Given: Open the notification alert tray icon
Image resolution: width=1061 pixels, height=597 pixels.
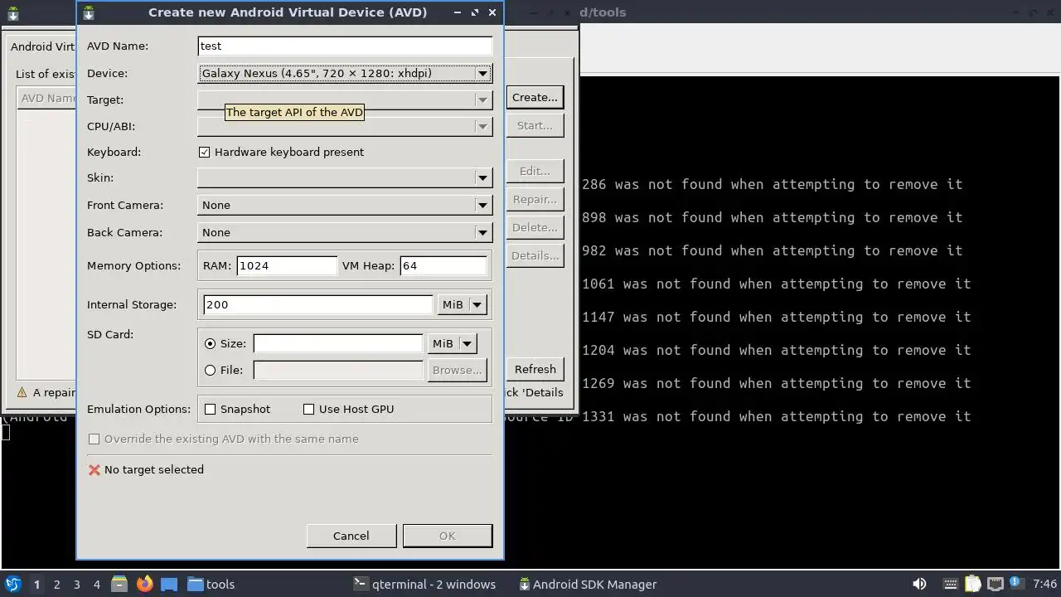Looking at the screenshot, I should (x=1017, y=584).
